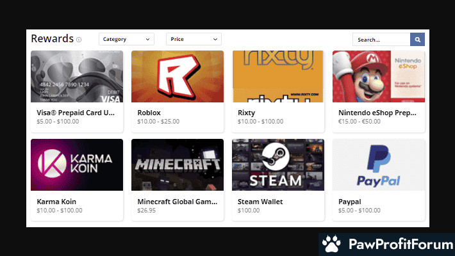Click the Rewards page heading
The image size is (455, 256).
tap(52, 38)
